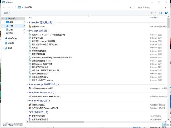Click the Defender wall icon for 扫描恶意软件
Viewport: 171px width, 128px height.
pyautogui.click(x=30, y=96)
